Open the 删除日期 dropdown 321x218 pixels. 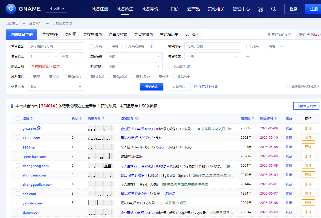tap(56, 67)
